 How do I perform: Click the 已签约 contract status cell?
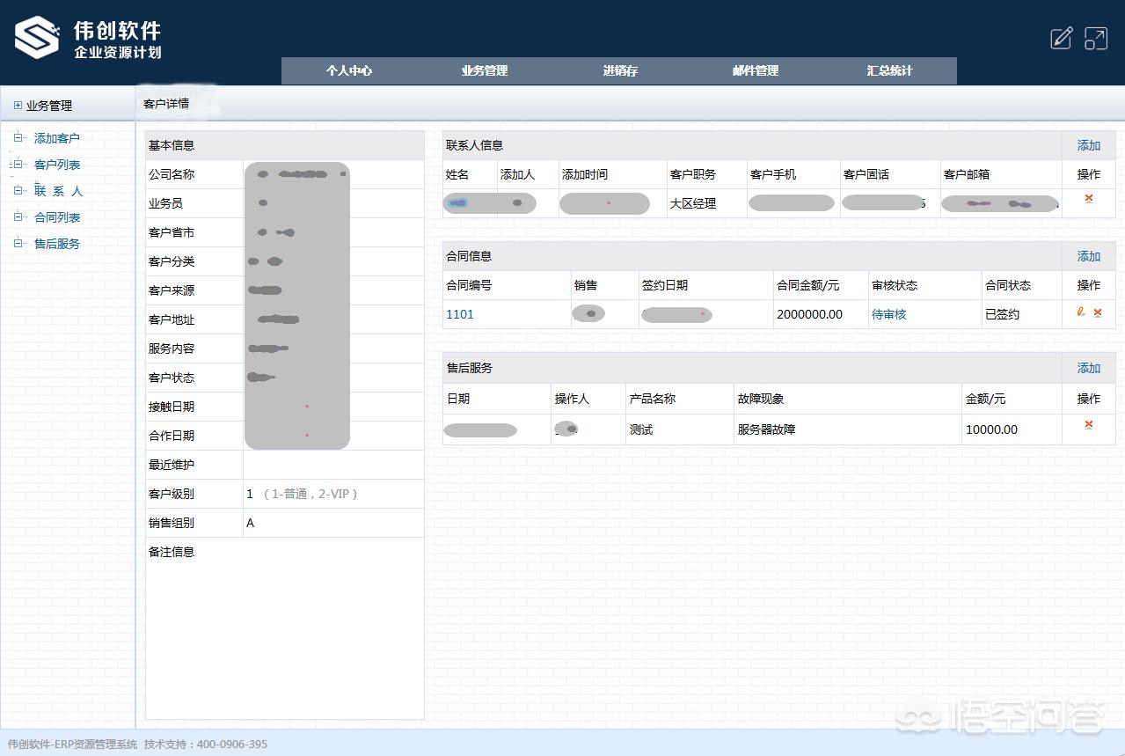click(1003, 314)
